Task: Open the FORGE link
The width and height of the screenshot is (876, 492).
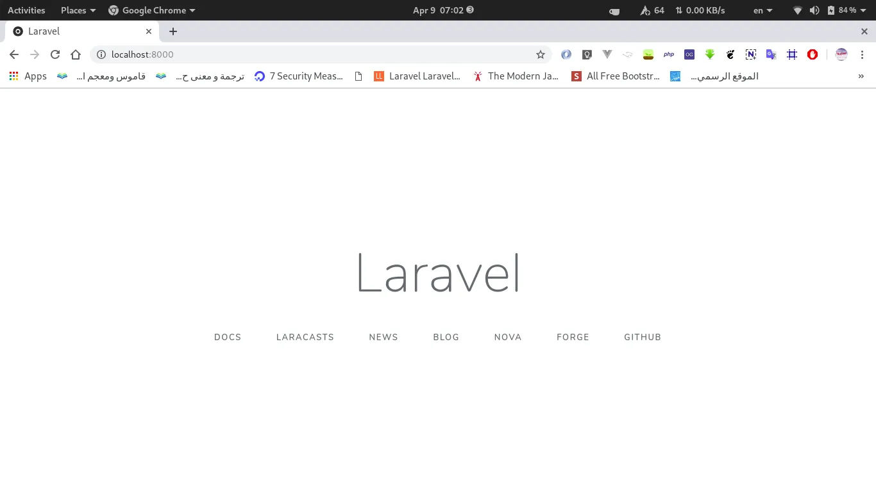Action: coord(573,337)
